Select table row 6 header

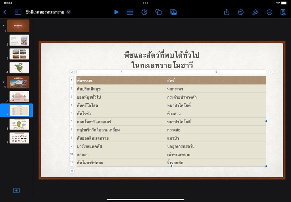pos(72,121)
